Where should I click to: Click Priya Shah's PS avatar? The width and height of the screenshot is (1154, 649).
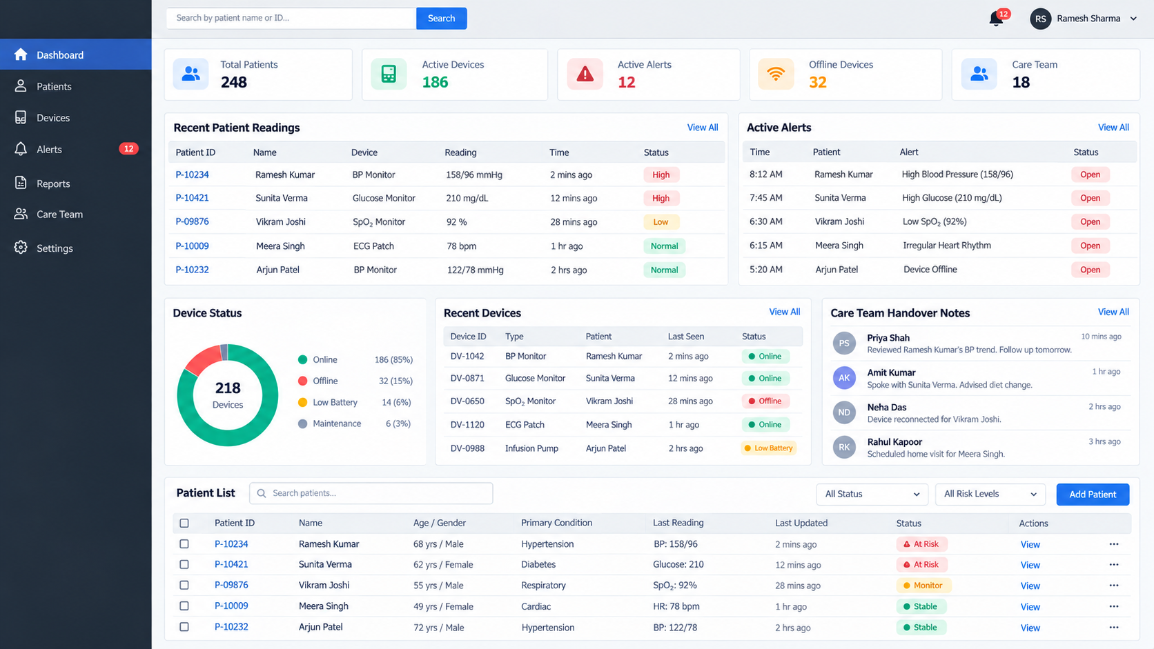[x=844, y=343]
